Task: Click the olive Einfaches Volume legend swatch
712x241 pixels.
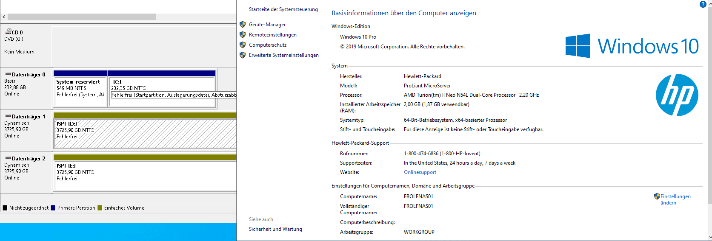Action: click(x=100, y=208)
